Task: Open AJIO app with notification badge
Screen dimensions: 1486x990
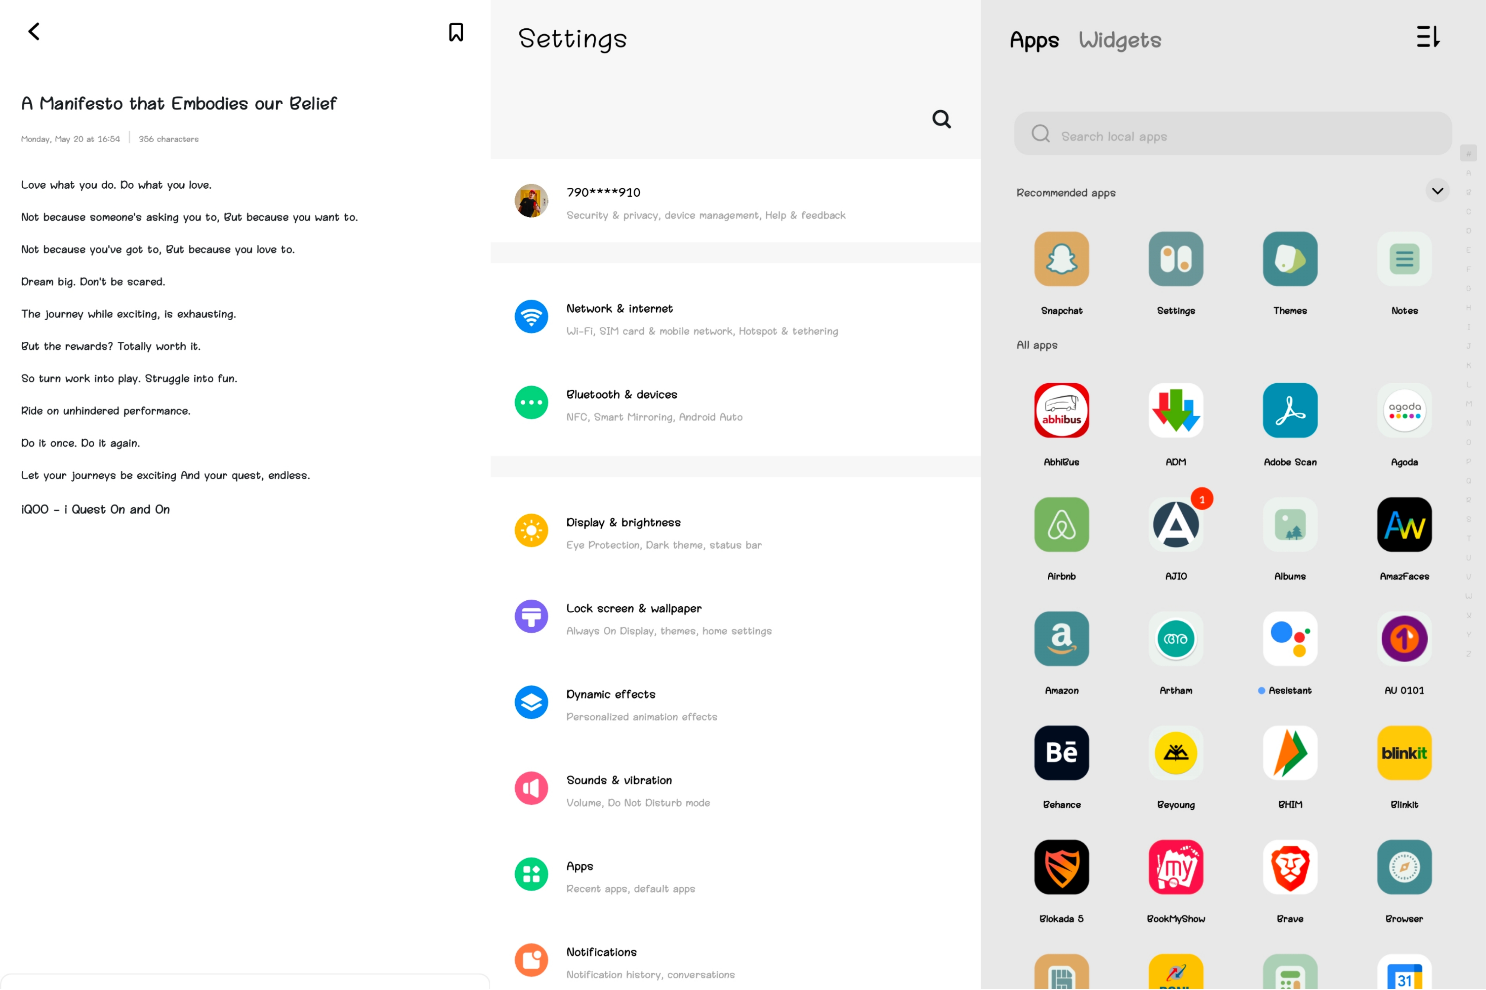Action: tap(1175, 525)
